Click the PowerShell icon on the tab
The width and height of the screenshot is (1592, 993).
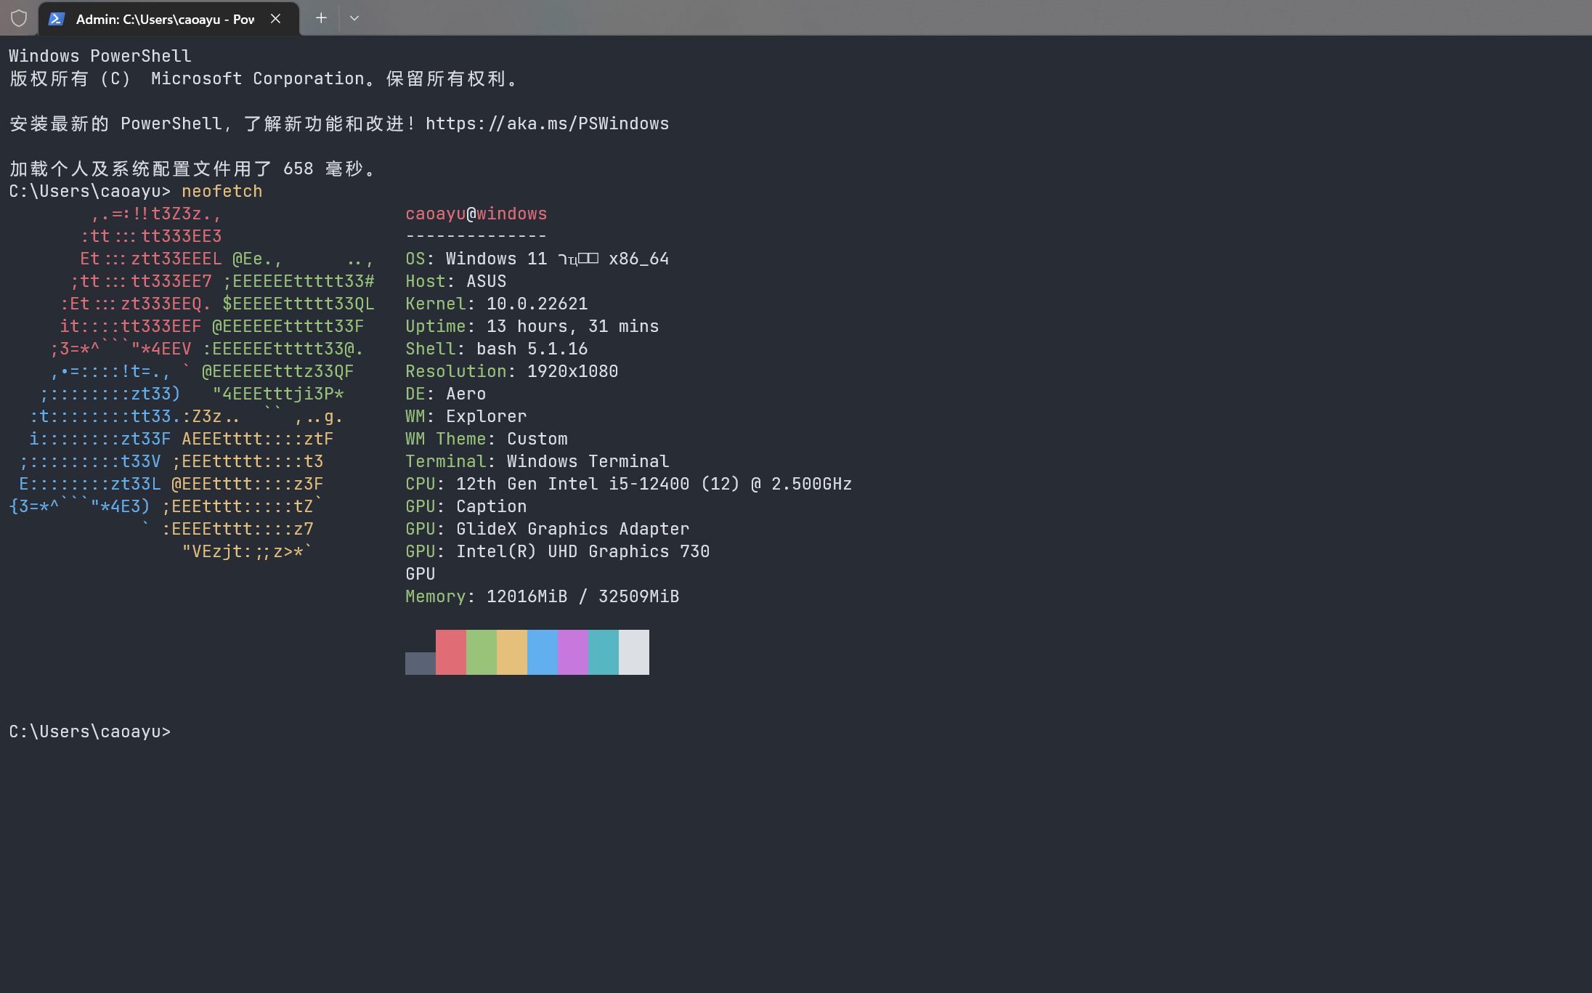[x=57, y=19]
